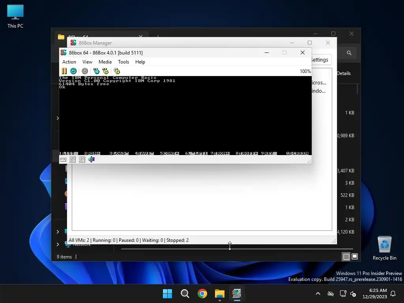
Task: Launch Google Chrome from the taskbar
Action: point(202,294)
